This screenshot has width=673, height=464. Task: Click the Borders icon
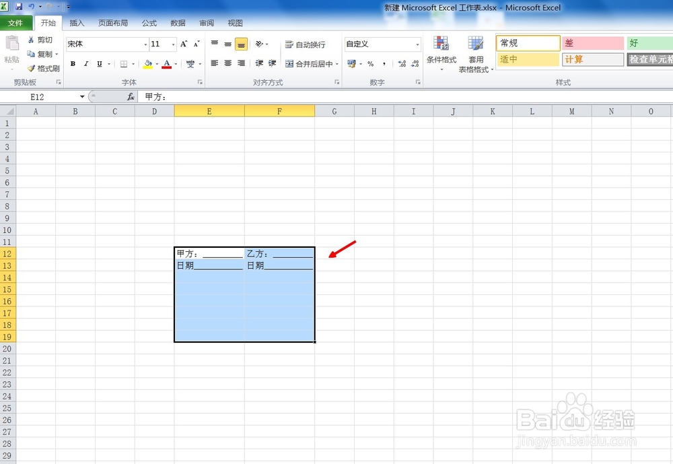(124, 64)
